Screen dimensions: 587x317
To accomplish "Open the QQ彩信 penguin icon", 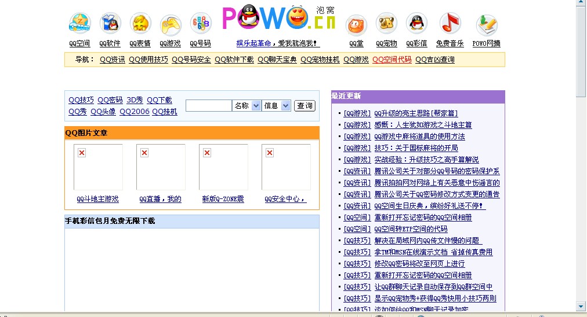I will pos(416,24).
